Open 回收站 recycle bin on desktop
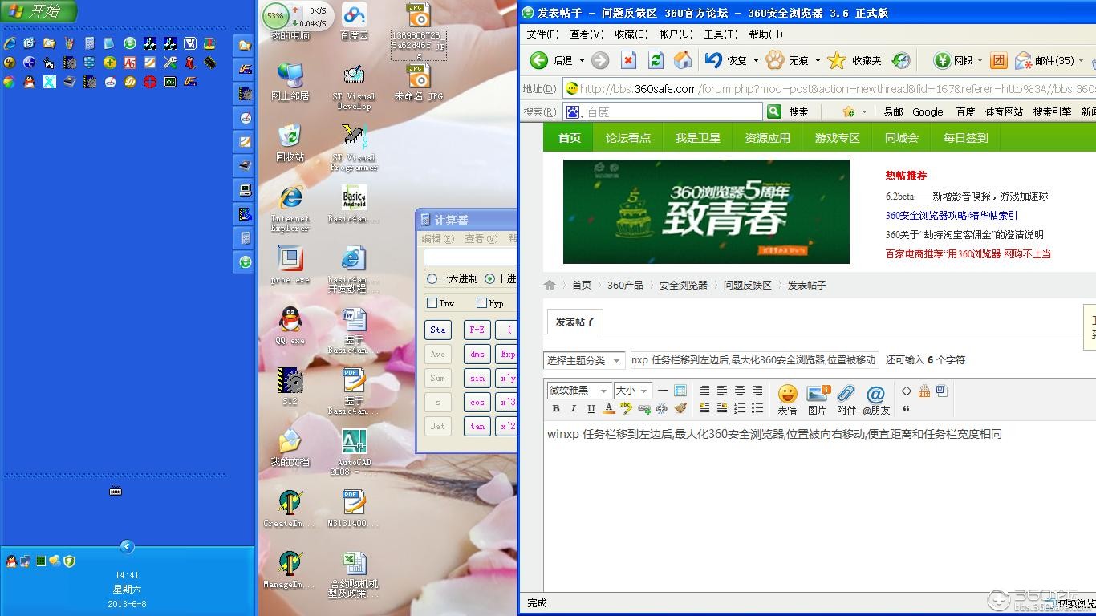This screenshot has height=616, width=1096. click(290, 143)
